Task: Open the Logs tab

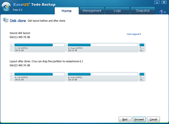Action: pos(117,10)
